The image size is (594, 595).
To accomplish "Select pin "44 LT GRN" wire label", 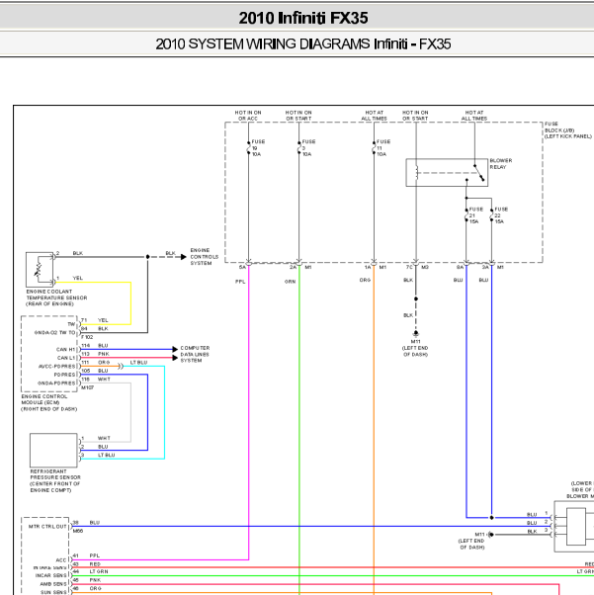I will coord(90,571).
